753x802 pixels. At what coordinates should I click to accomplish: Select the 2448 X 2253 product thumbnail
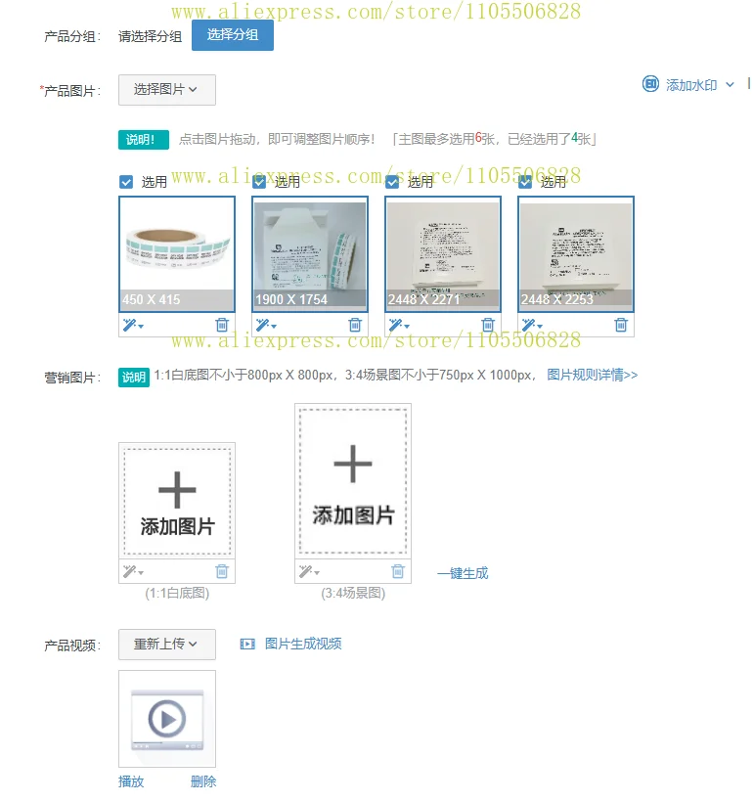click(576, 254)
